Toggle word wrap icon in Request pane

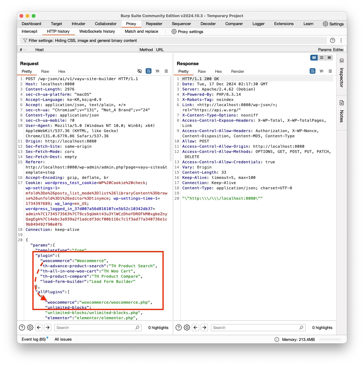[x=148, y=71]
